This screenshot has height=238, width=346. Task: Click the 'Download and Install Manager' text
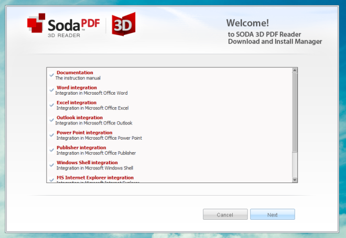coord(275,41)
